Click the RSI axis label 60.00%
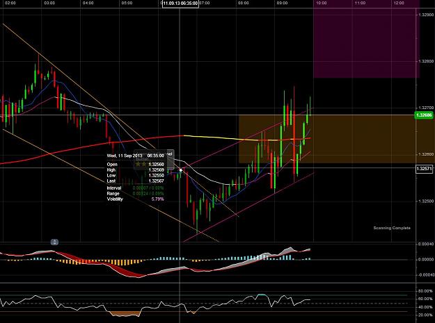Image resolution: width=435 pixels, height=323 pixels. 425,299
